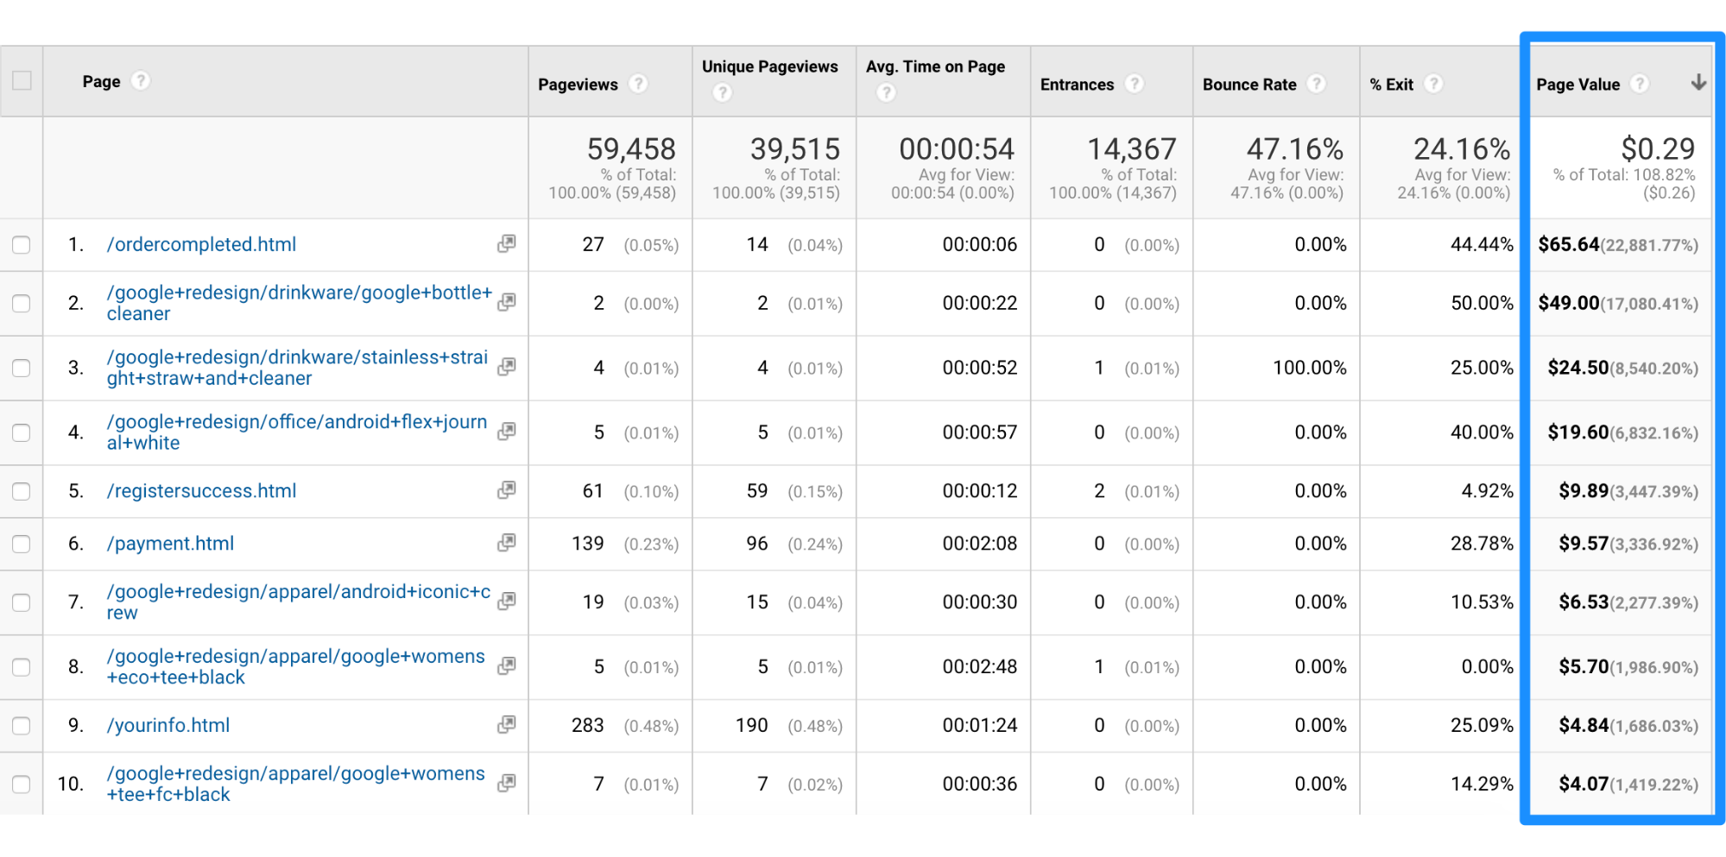Tick the checkbox for /yourinfo.html row
The image size is (1726, 857).
[x=22, y=726]
